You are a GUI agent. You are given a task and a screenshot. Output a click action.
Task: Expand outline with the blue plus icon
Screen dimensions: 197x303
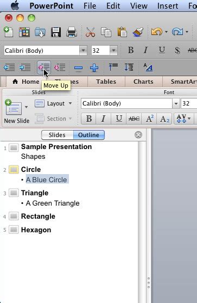[94, 68]
